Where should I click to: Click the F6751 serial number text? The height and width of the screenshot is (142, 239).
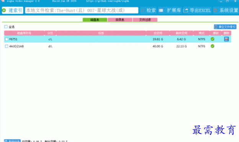click(13, 39)
